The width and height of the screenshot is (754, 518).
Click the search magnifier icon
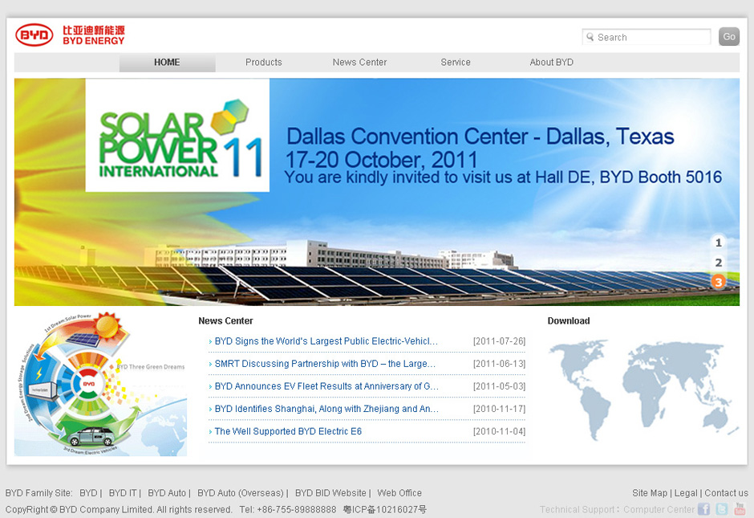pyautogui.click(x=590, y=37)
